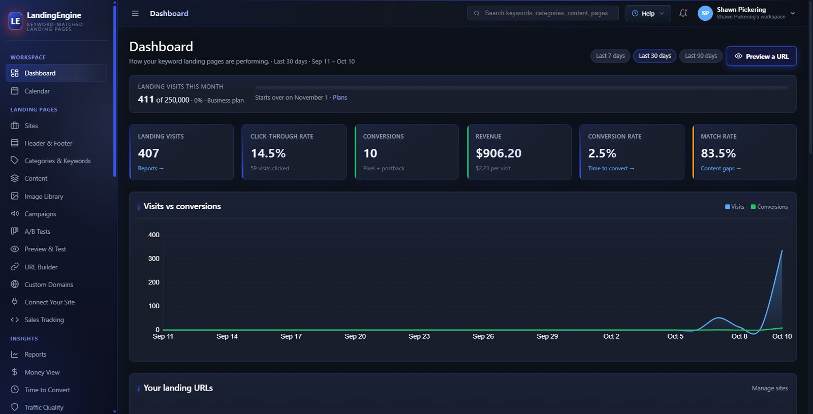Open the Revenue $906.20 card
813x414 pixels.
[519, 152]
